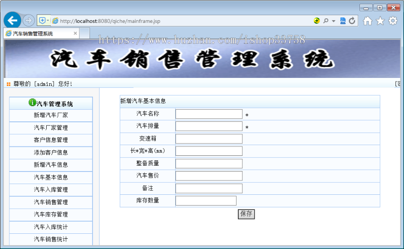This screenshot has height=249, width=404.
Task: Open Favorites with the star icon
Action: coord(380,21)
